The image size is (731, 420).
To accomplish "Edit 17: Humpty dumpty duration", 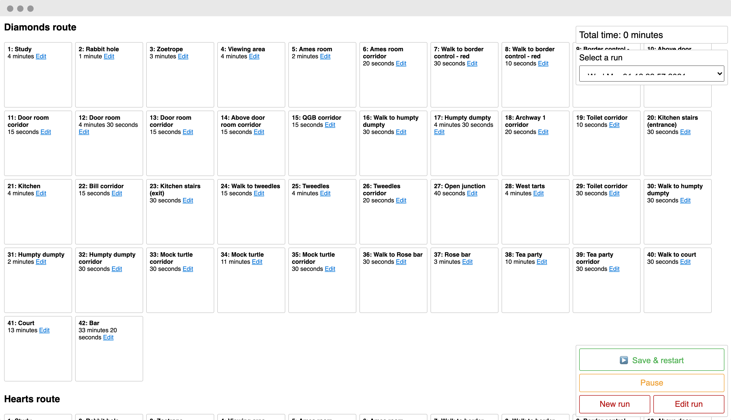I will pyautogui.click(x=439, y=132).
